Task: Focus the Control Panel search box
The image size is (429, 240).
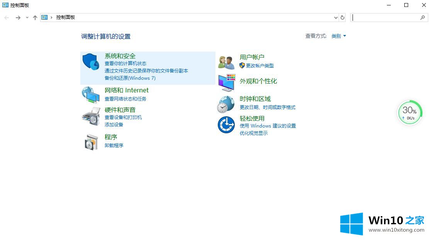Action: [385, 17]
